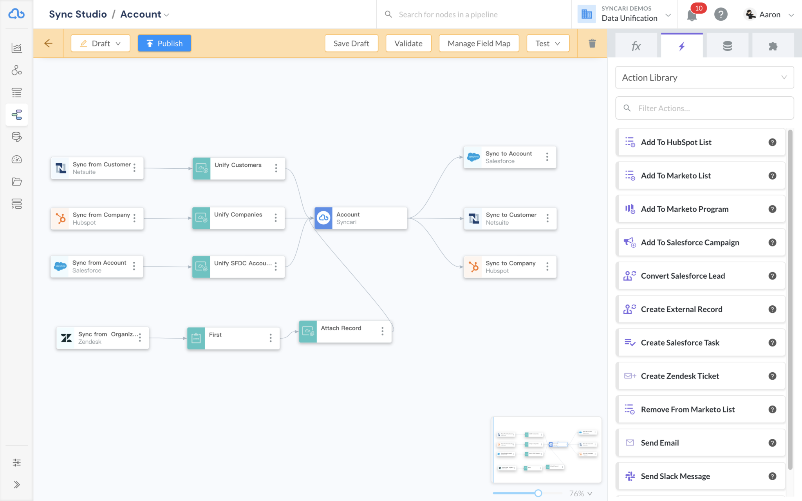802x501 pixels.
Task: Click the pipeline minimap thumbnail
Action: pos(546,450)
